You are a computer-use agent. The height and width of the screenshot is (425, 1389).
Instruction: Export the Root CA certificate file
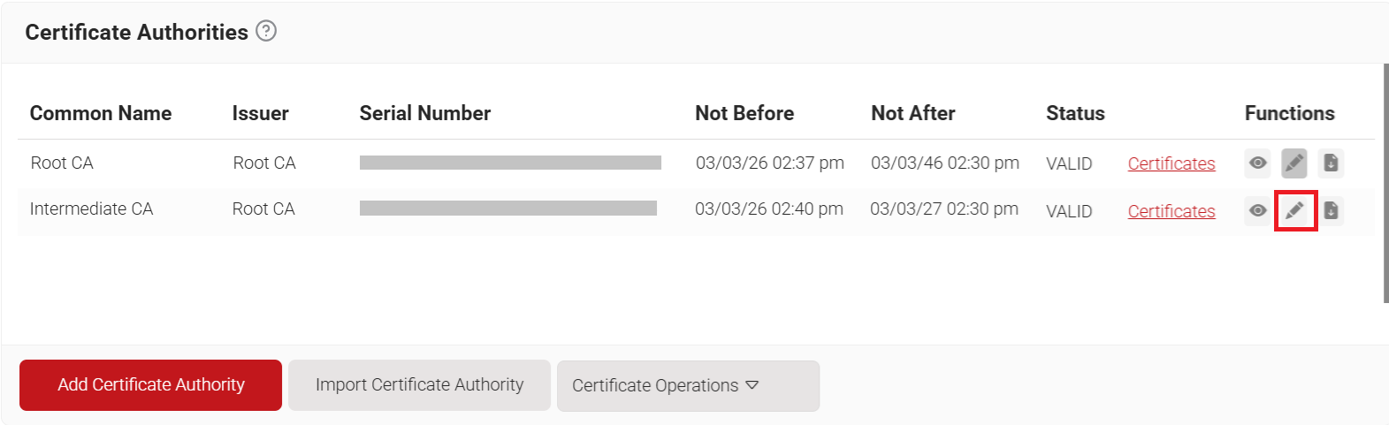[x=1331, y=163]
